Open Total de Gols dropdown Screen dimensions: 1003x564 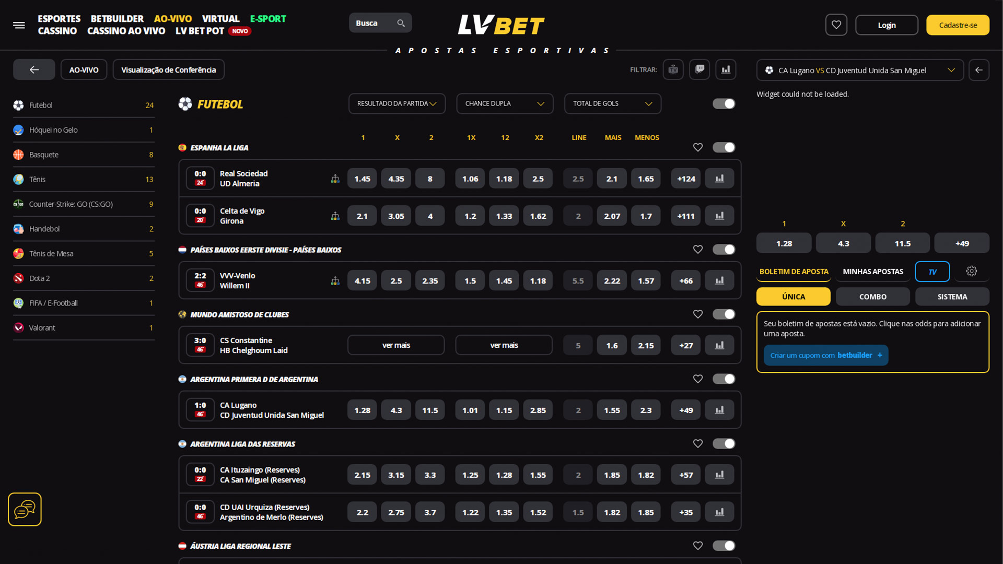612,103
